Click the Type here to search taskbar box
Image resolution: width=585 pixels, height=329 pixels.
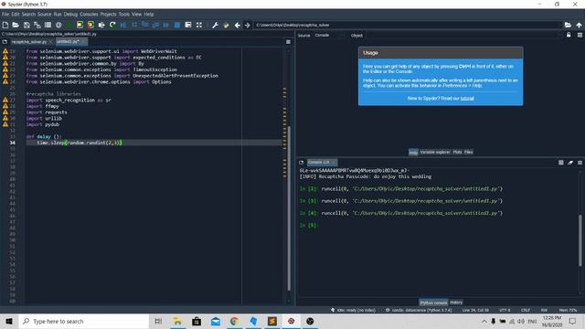(84, 321)
